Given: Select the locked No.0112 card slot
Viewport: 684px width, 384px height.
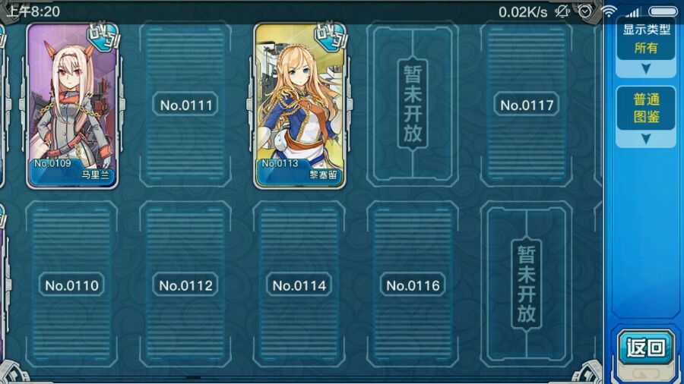Looking at the screenshot, I should 185,285.
